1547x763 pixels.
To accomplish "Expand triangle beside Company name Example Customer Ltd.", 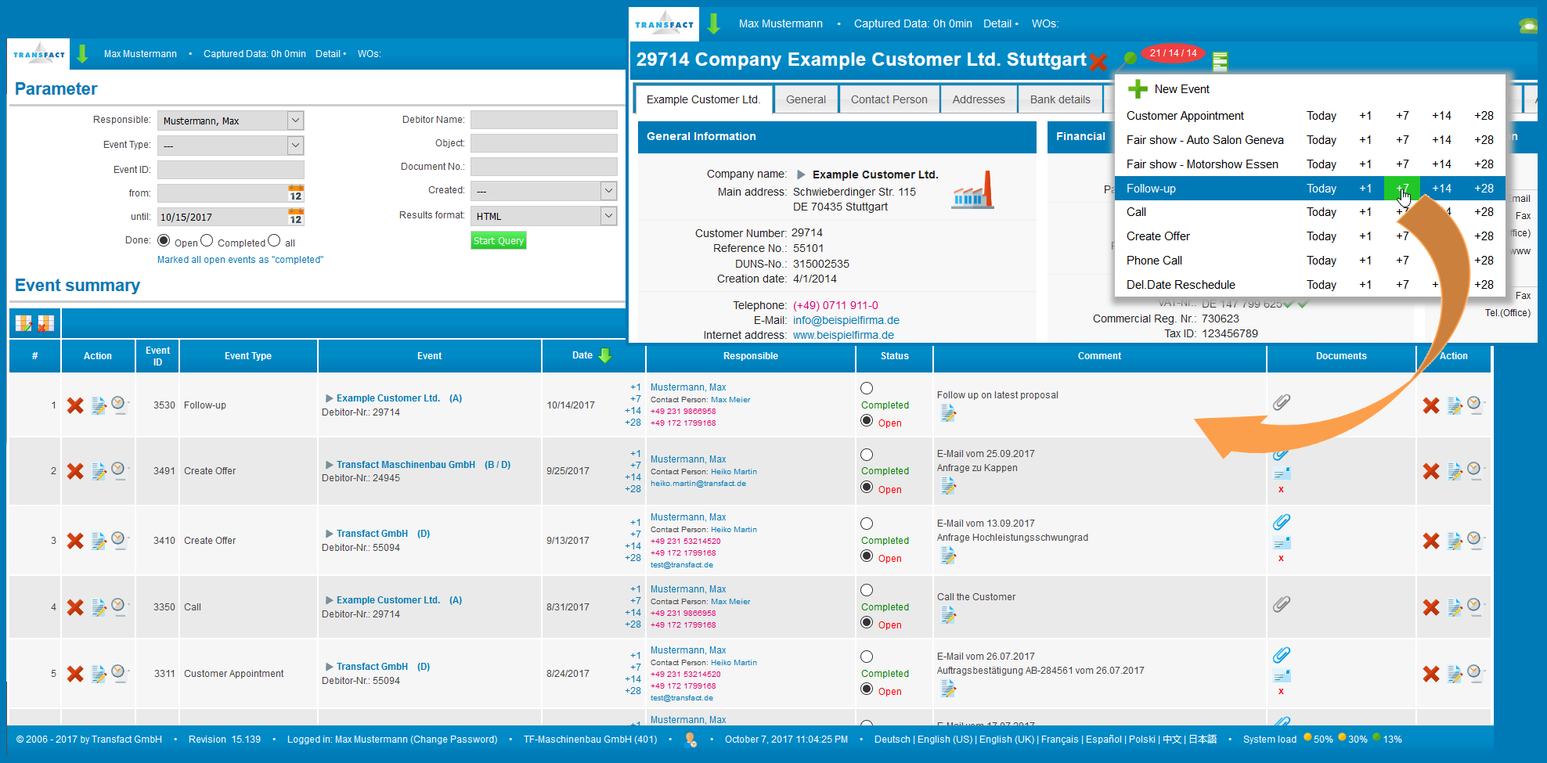I will [801, 175].
